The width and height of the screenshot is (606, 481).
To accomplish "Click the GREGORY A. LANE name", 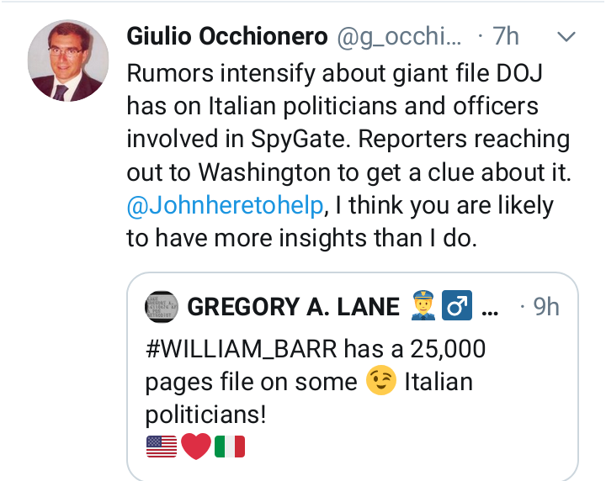I will [293, 307].
